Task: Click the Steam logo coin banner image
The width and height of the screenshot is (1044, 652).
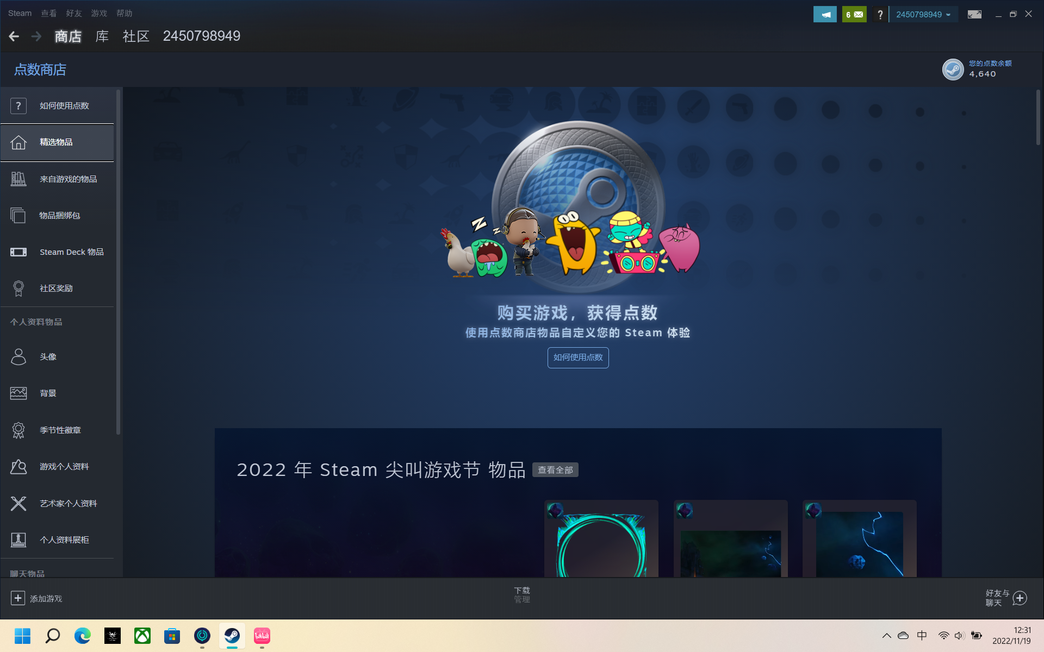Action: click(x=578, y=206)
